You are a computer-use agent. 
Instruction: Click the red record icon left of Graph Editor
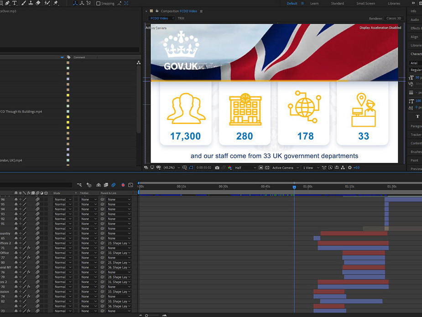click(x=123, y=185)
